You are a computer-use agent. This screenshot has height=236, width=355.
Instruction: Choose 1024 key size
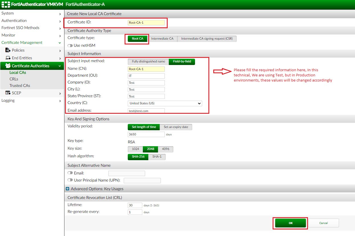pos(135,149)
